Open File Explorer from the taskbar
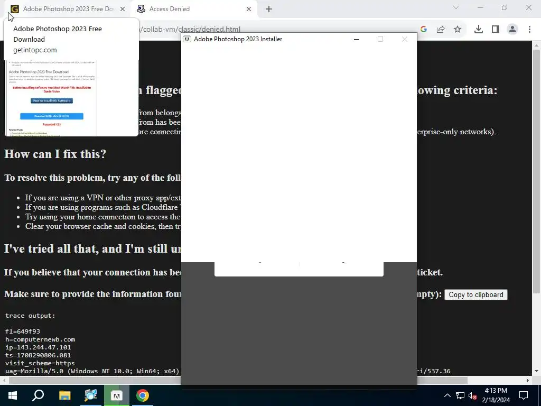This screenshot has width=541, height=406. click(x=64, y=395)
